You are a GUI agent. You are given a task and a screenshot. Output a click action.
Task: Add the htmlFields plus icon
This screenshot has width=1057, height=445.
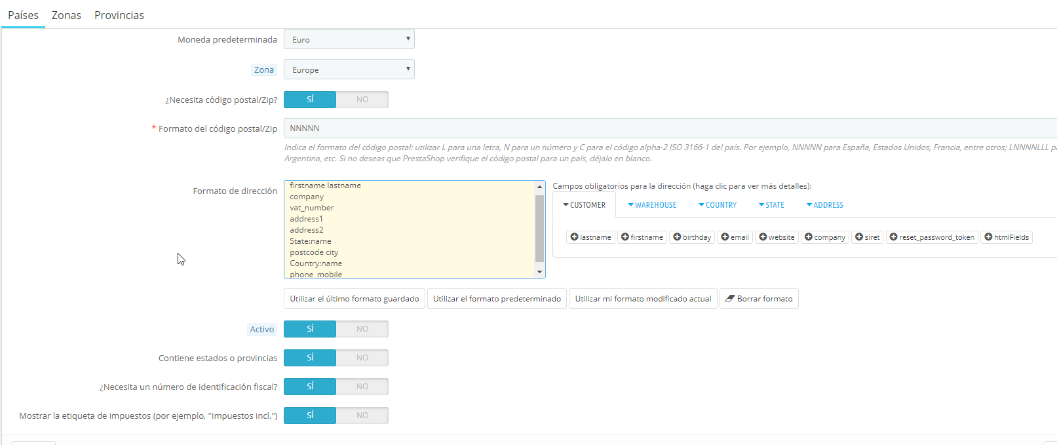click(x=988, y=237)
